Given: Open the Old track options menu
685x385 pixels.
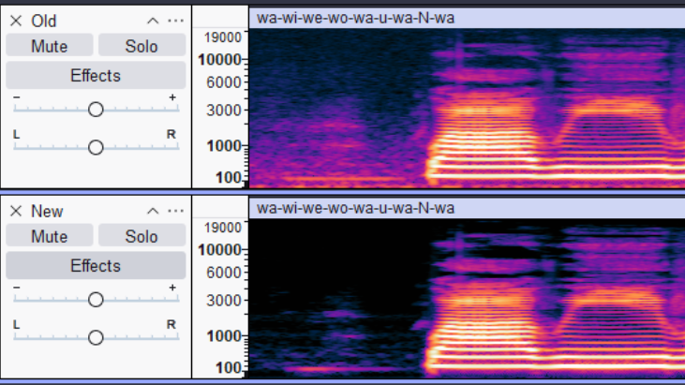Looking at the screenshot, I should pyautogui.click(x=175, y=21).
